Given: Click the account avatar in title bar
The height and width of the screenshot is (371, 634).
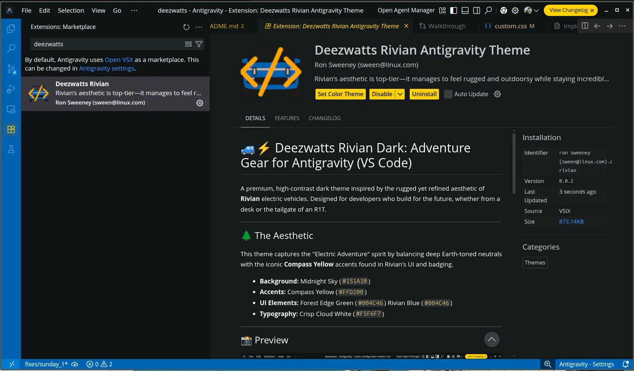Looking at the screenshot, I should coord(528,10).
